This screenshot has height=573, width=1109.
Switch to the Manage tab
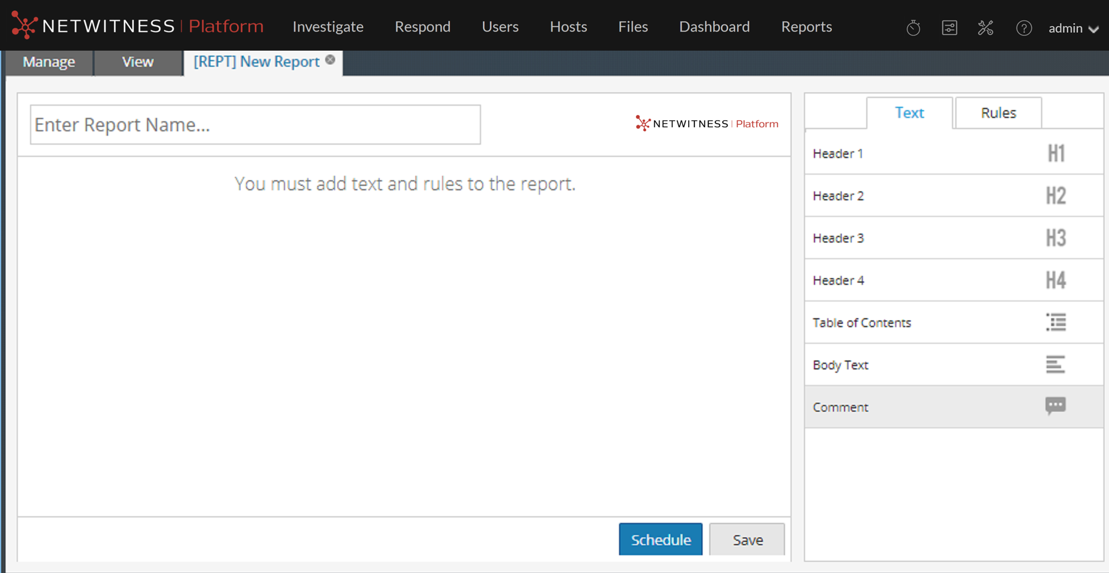point(49,62)
